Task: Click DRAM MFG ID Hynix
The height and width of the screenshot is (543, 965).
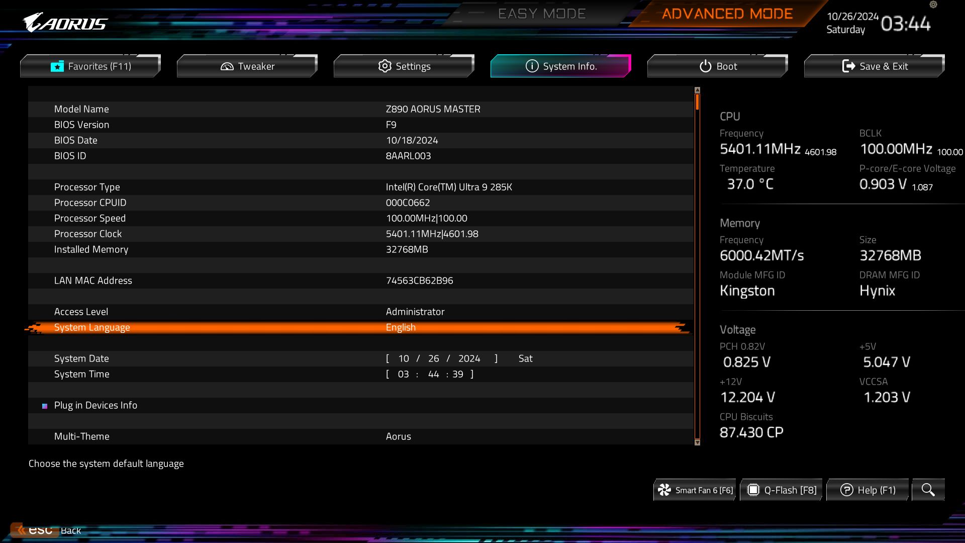Action: pyautogui.click(x=877, y=291)
